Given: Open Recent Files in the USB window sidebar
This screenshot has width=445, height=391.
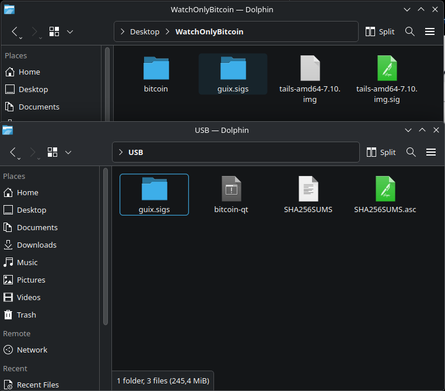Looking at the screenshot, I should point(50,385).
